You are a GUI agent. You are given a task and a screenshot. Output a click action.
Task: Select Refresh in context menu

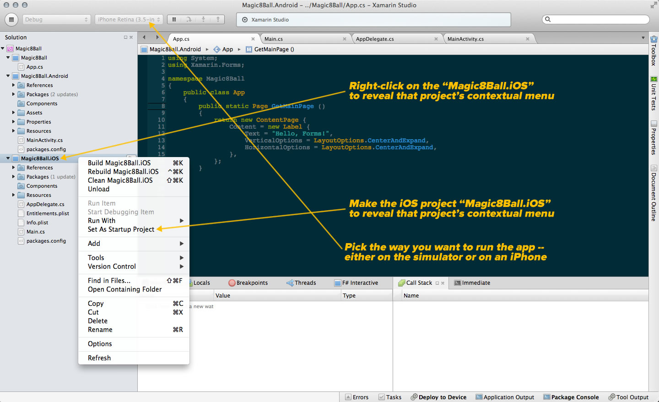tap(134, 358)
